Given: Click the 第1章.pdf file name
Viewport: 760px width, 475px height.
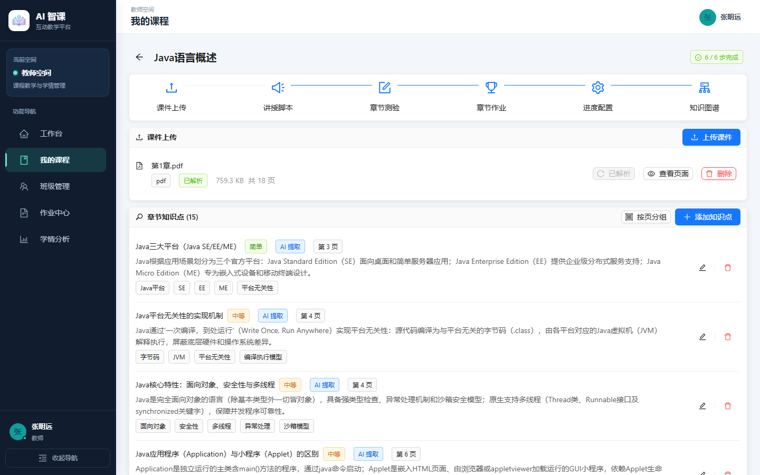Looking at the screenshot, I should (167, 166).
